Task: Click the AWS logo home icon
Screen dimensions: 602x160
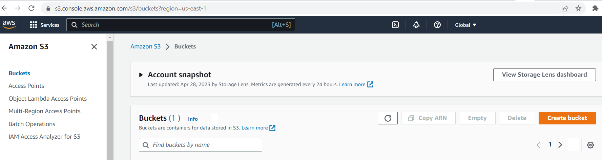Action: click(9, 24)
